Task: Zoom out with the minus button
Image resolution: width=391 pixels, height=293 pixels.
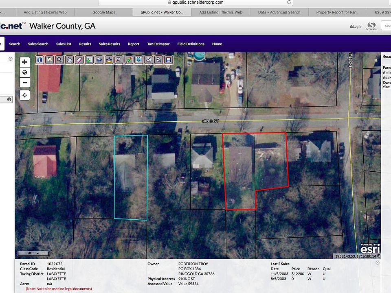Action: pos(25,83)
